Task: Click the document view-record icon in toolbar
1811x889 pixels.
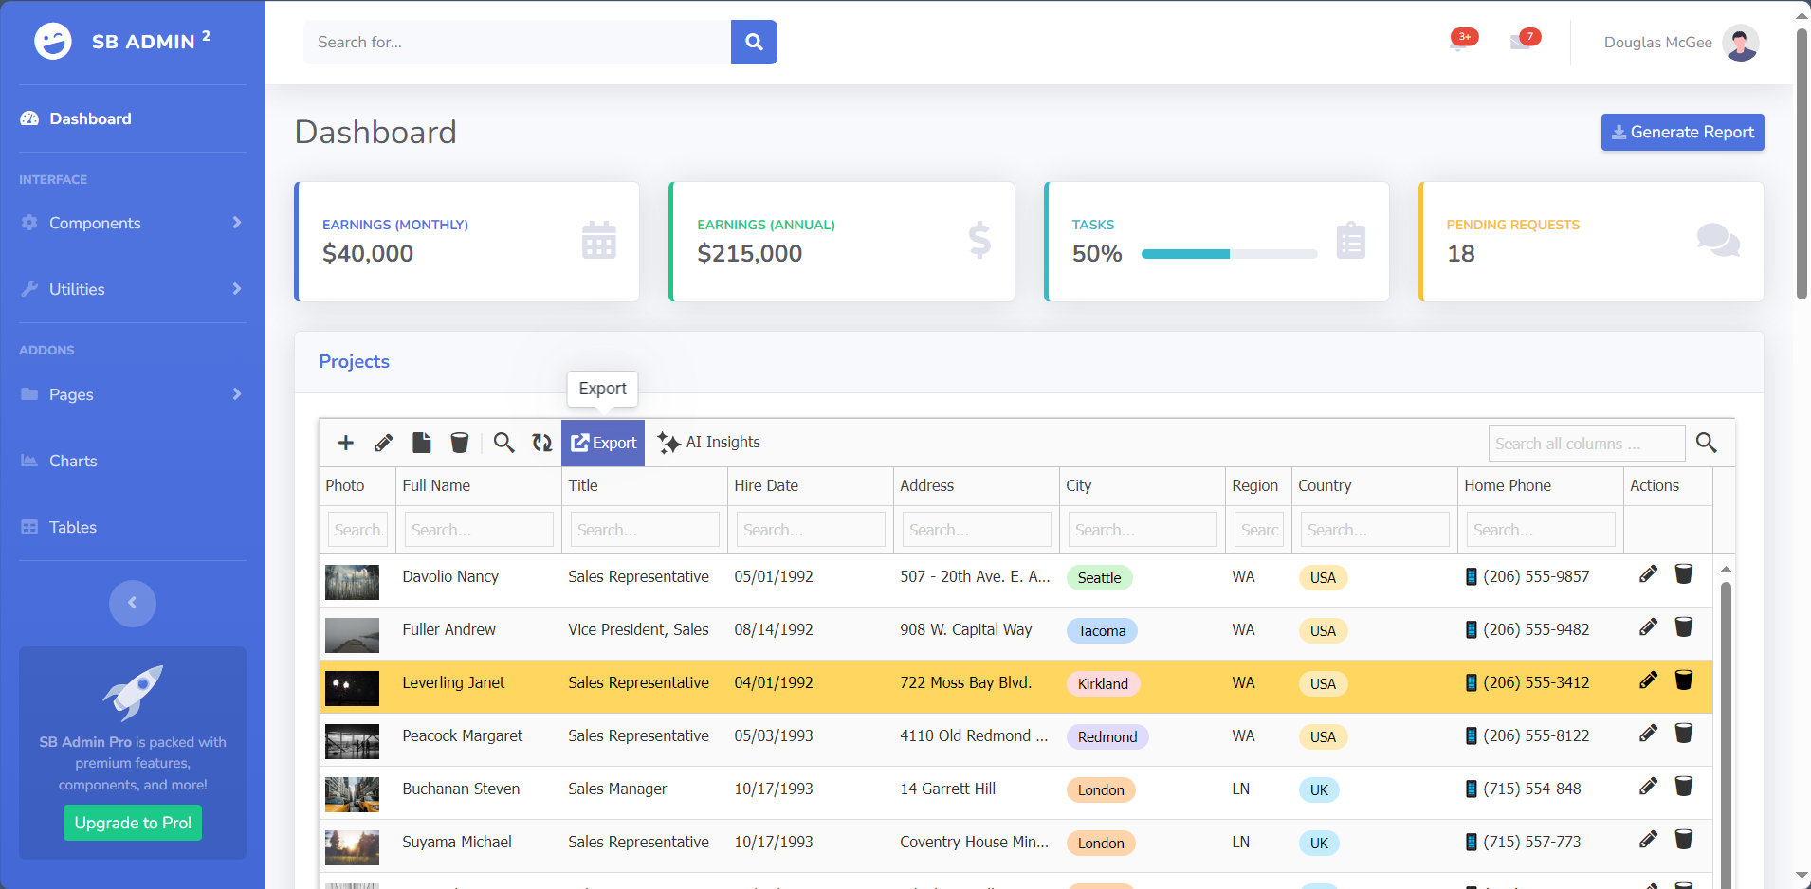Action: point(422,443)
